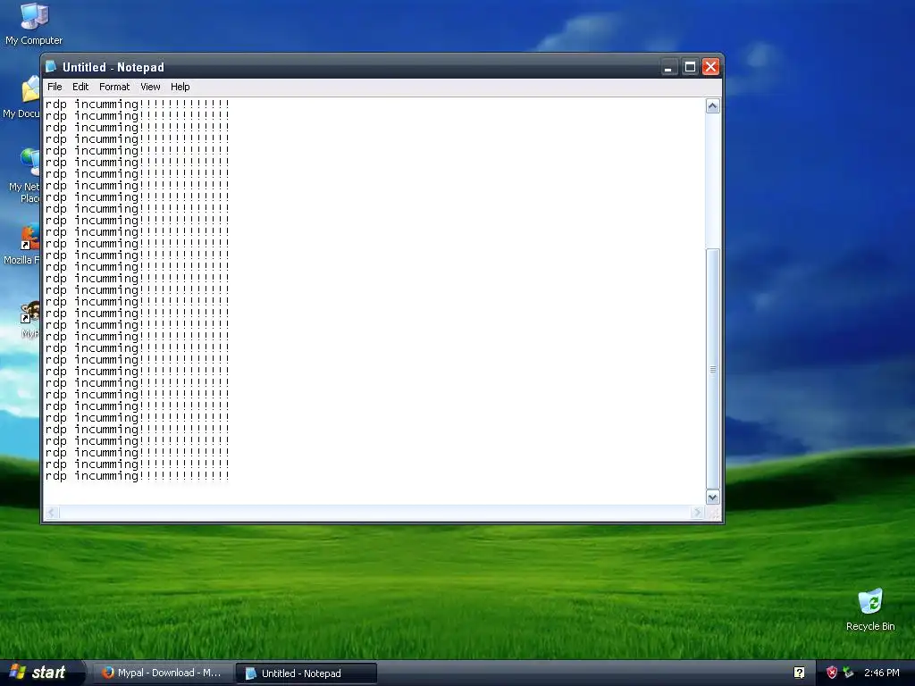Screen dimensions: 915x686
Task: Click the horizontal scrollbar left arrow
Action: pos(51,512)
